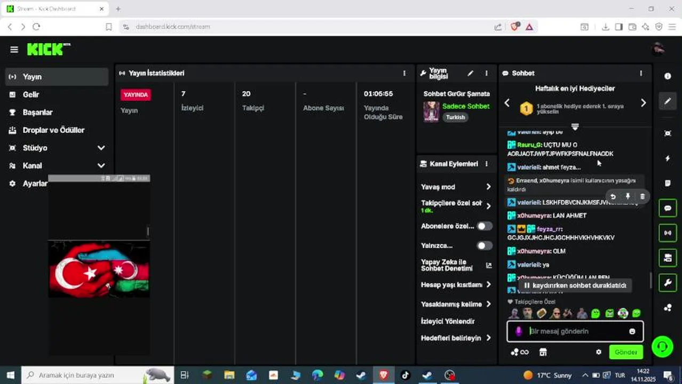682x384 pixels.
Task: Click x0humeyra username in LAN AHMET message
Action: point(533,215)
